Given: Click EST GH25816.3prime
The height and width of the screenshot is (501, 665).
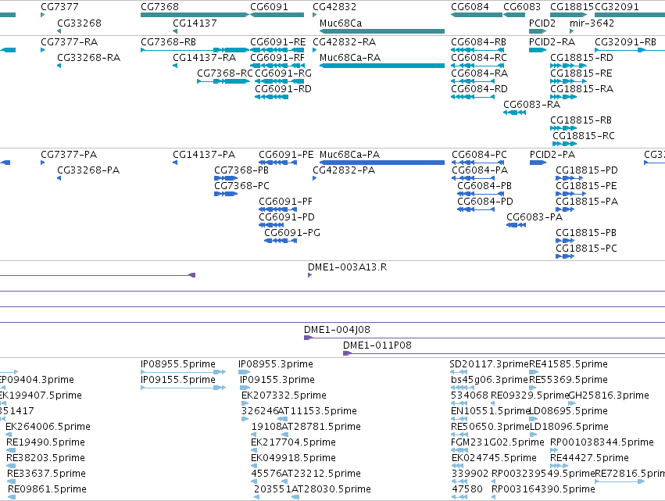Looking at the screenshot, I should 572,403.
